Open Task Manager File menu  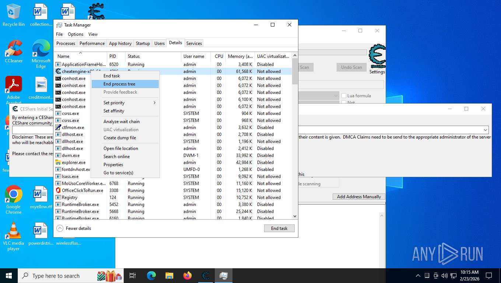(x=59, y=34)
